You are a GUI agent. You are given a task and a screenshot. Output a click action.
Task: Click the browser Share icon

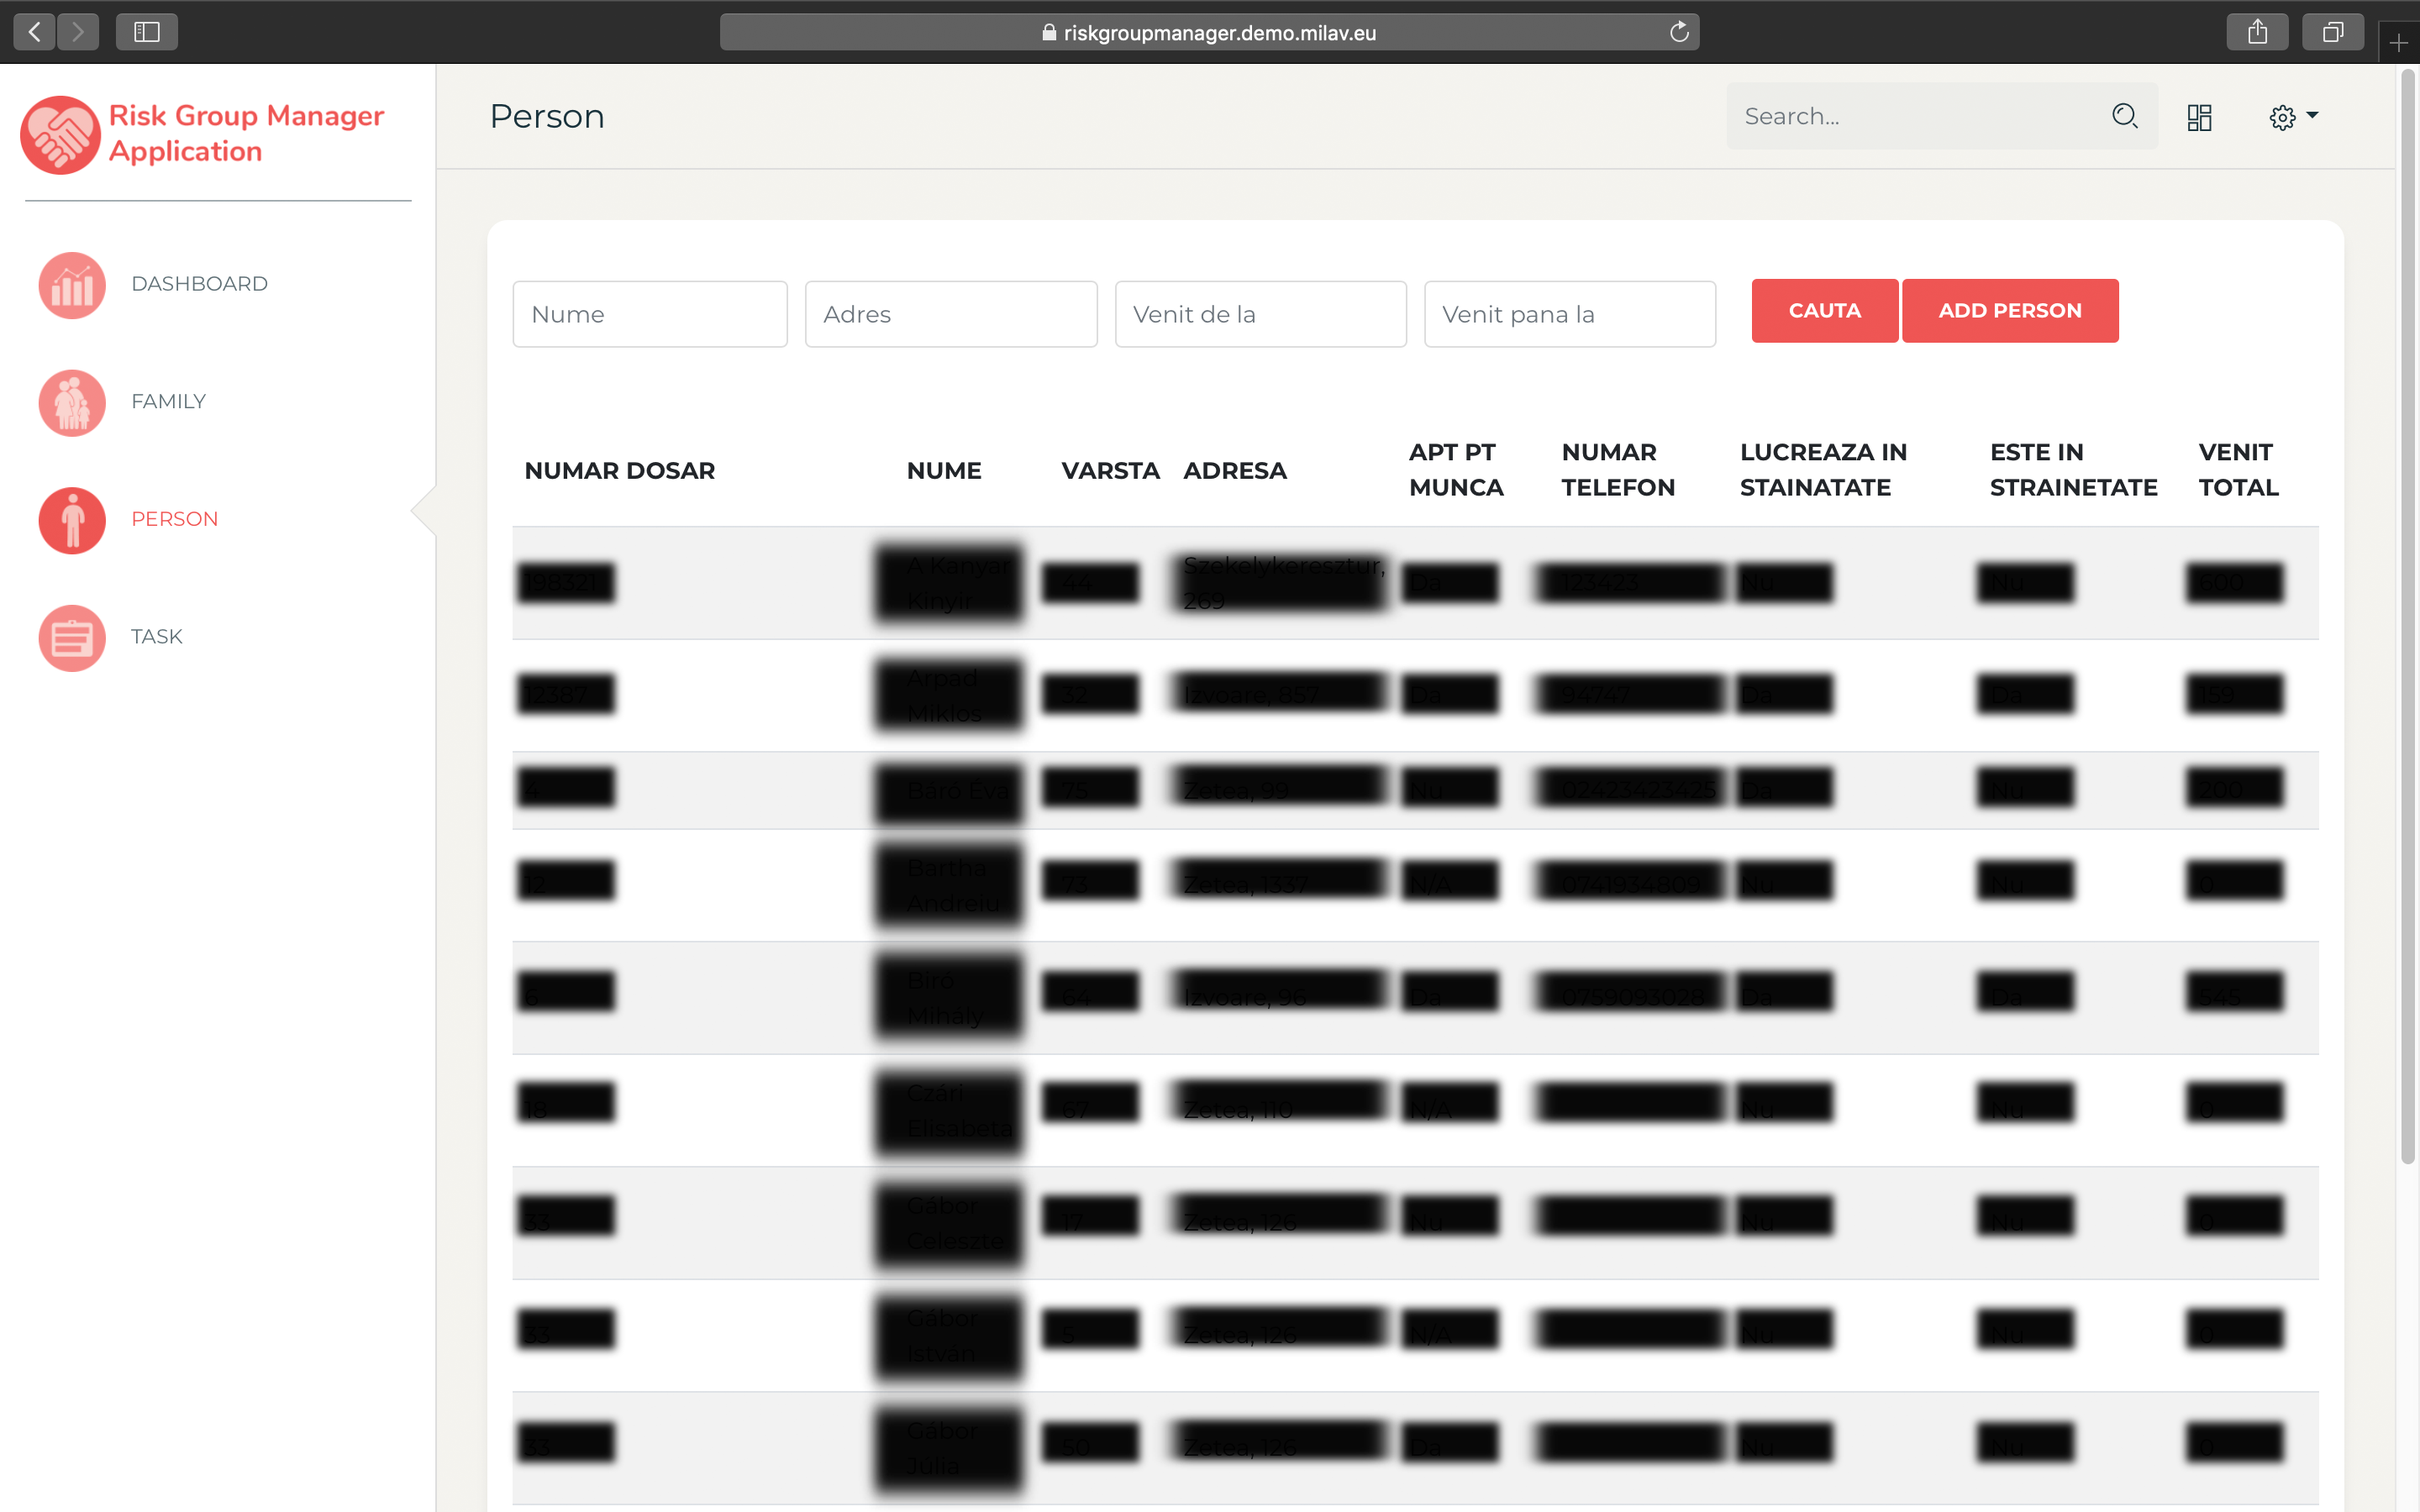point(2257,32)
